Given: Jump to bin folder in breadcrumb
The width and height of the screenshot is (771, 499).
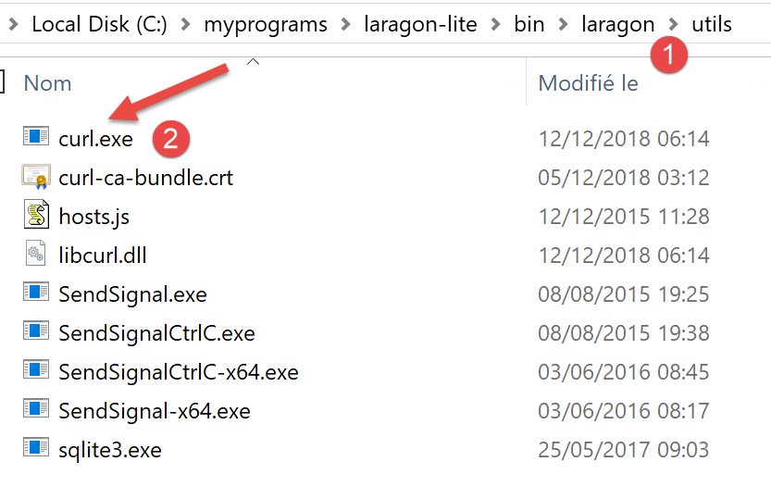Looking at the screenshot, I should point(529,24).
